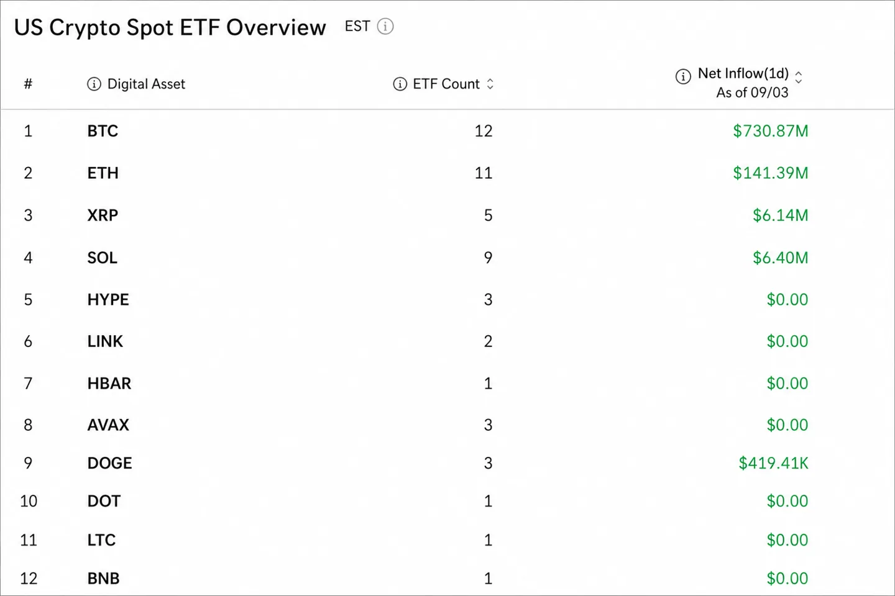The height and width of the screenshot is (596, 895).
Task: Click the Net Inflow(1d) info icon
Action: coord(683,76)
